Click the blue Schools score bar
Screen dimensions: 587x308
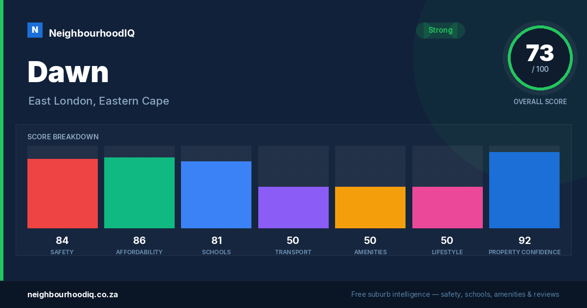(x=216, y=195)
